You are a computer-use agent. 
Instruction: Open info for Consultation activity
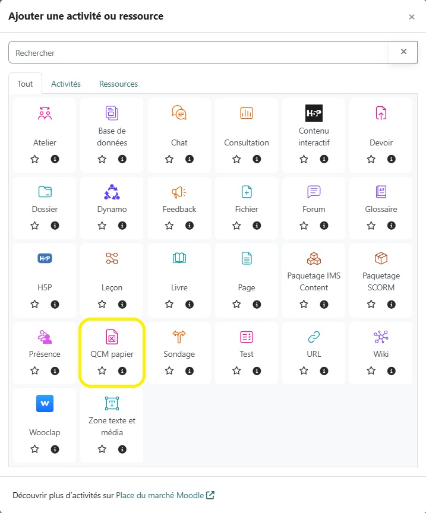coord(257,159)
